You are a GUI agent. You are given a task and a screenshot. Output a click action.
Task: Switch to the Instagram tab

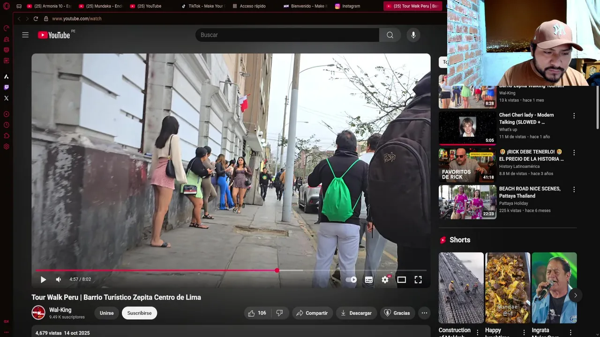pyautogui.click(x=357, y=6)
